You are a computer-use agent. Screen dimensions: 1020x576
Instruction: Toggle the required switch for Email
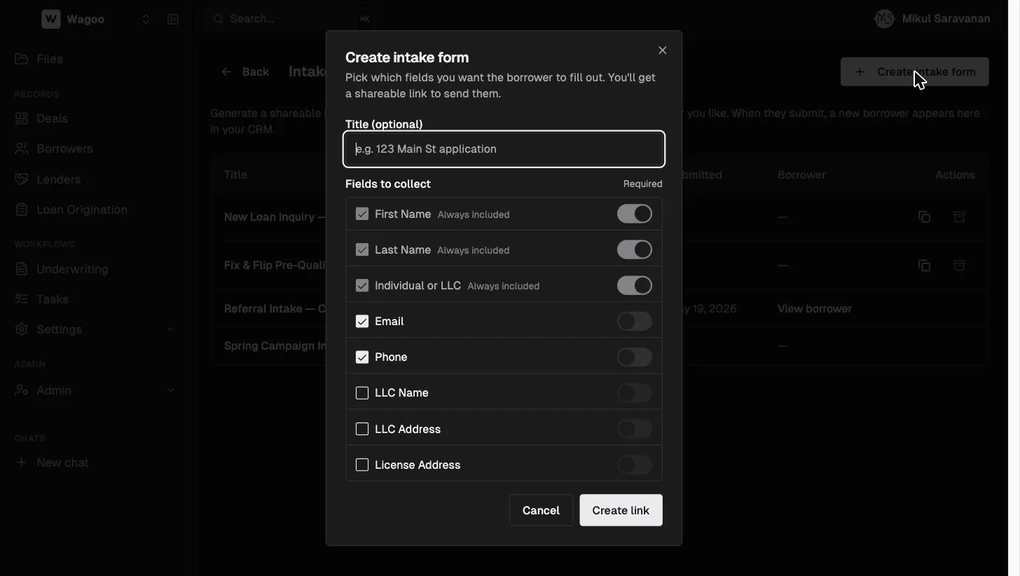[x=634, y=321]
